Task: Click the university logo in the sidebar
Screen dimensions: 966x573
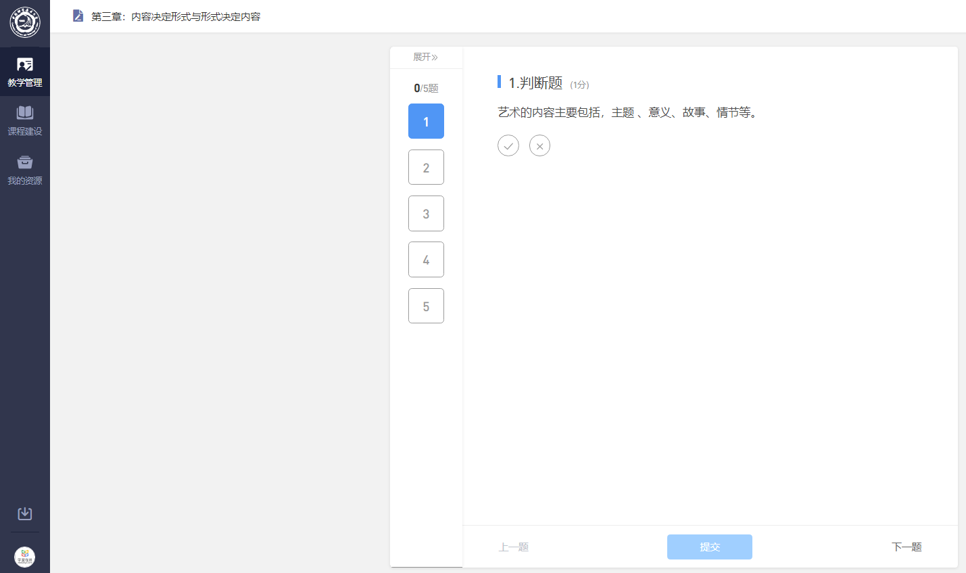Action: (25, 23)
